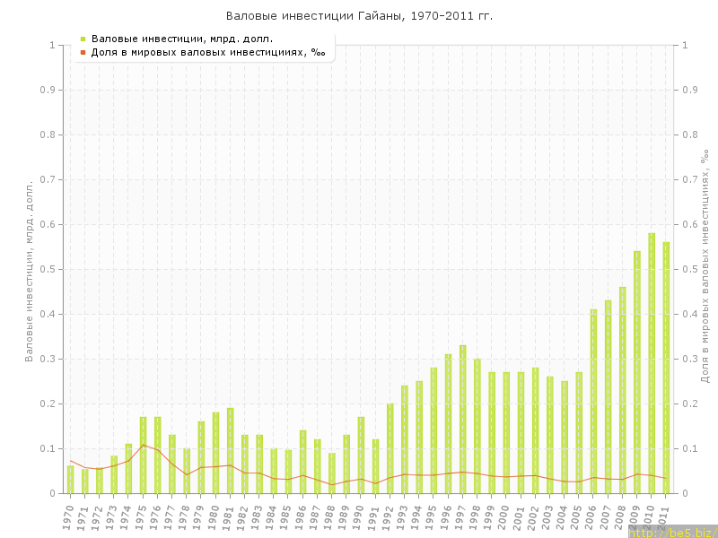Click the green bar for 1981

pyautogui.click(x=231, y=450)
